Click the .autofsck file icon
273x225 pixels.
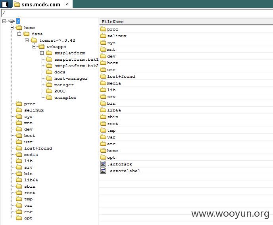[103, 164]
